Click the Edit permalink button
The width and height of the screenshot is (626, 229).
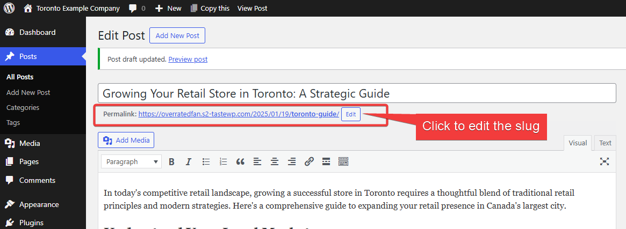(x=350, y=114)
